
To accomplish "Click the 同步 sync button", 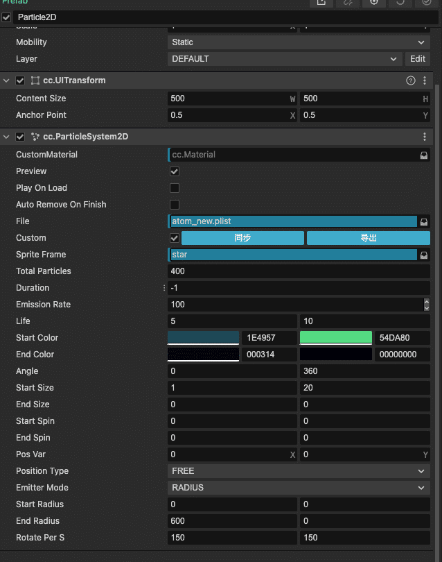I will point(242,238).
